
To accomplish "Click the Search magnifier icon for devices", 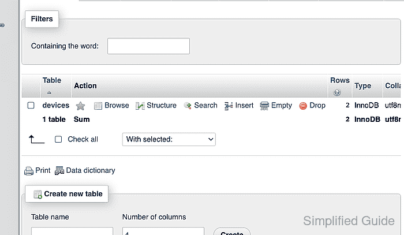I will click(x=188, y=106).
